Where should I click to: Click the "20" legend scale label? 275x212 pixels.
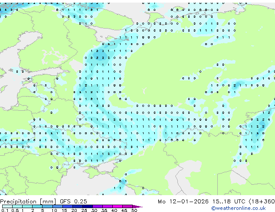pos(74,210)
